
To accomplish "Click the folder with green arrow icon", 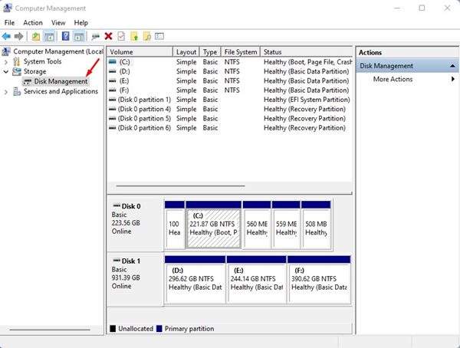I will [x=134, y=36].
